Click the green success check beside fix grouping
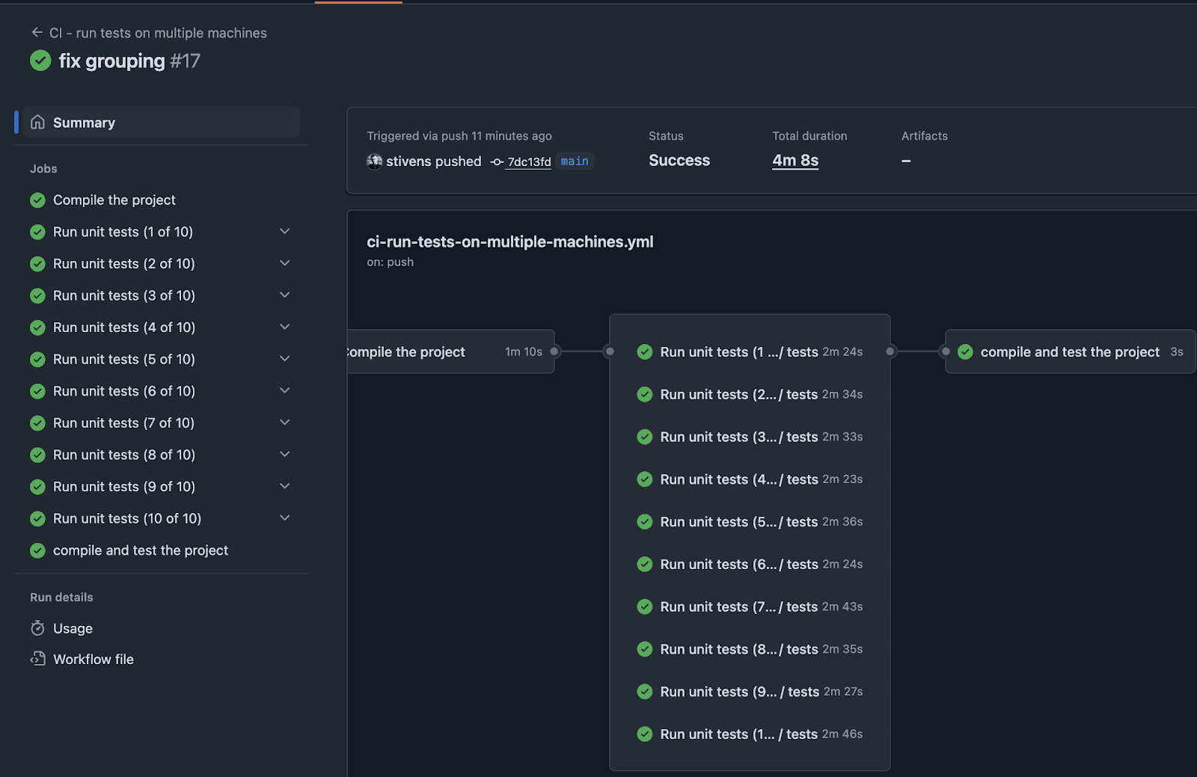Screen dimensions: 1197x777 (x=40, y=61)
